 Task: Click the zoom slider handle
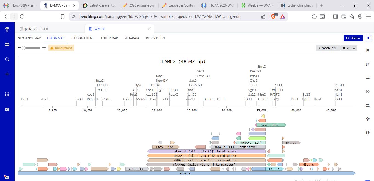[x=24, y=48]
